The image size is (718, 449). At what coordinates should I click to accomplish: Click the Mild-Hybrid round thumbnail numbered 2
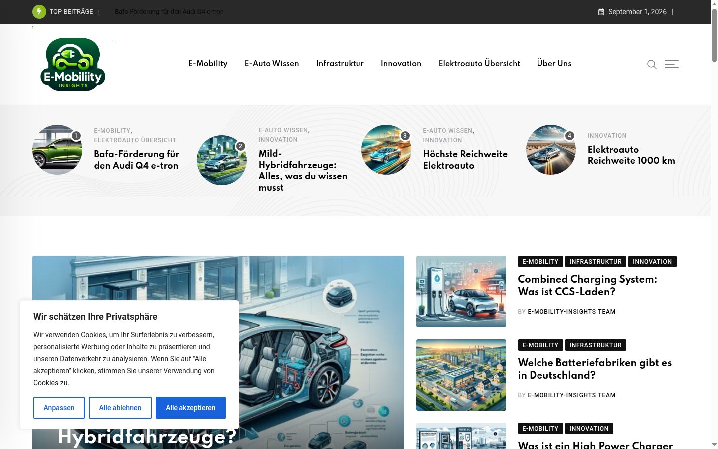pos(222,160)
